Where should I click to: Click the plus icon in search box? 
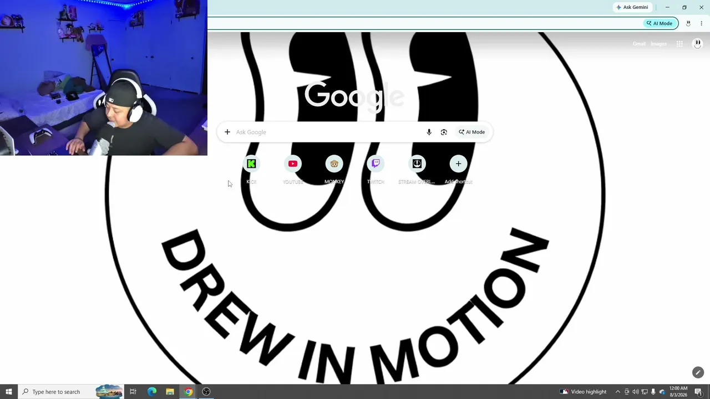tap(227, 132)
